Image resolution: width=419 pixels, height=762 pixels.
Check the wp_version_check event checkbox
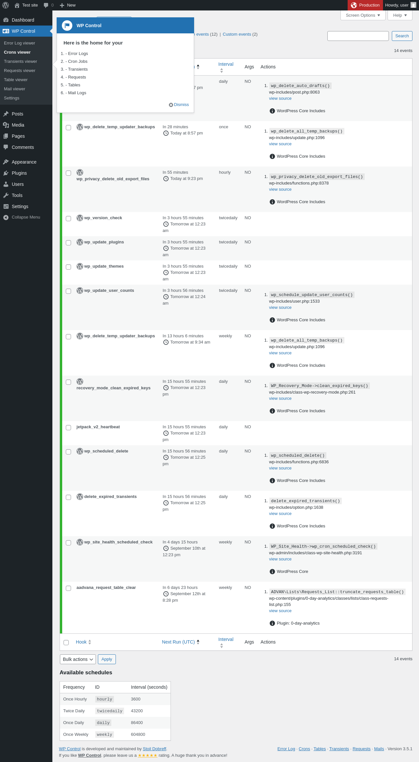(68, 219)
